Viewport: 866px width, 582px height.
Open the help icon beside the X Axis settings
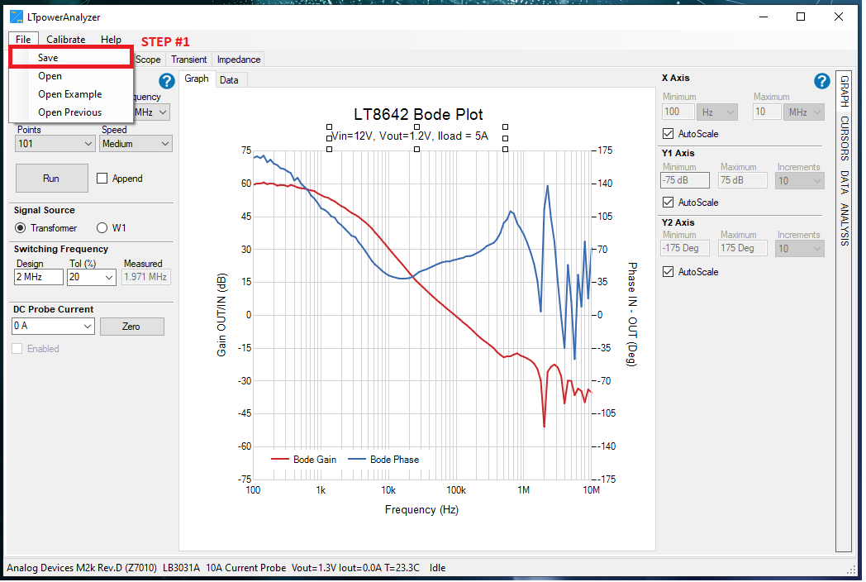click(821, 81)
